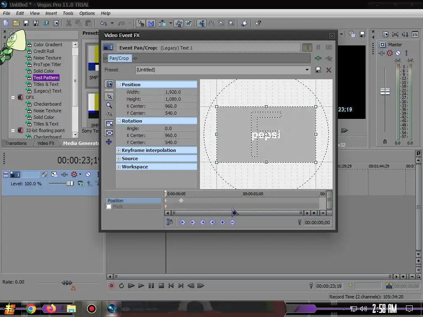Open the Tools menu

pos(68,13)
